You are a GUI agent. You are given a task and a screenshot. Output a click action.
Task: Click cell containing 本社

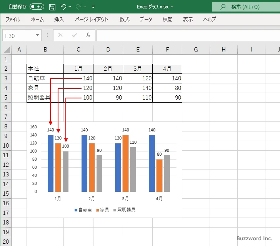(45, 69)
